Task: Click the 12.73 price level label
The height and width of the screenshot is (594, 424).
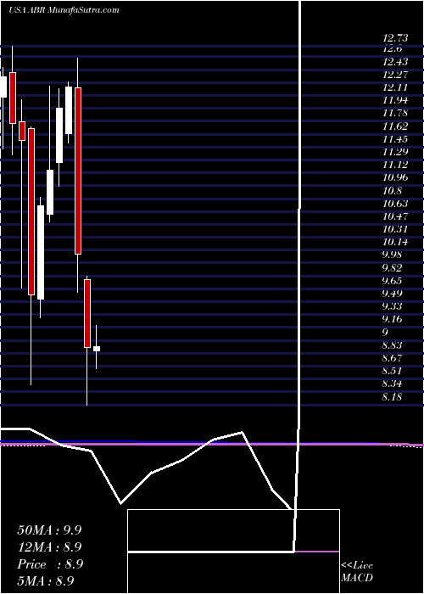Action: (395, 38)
